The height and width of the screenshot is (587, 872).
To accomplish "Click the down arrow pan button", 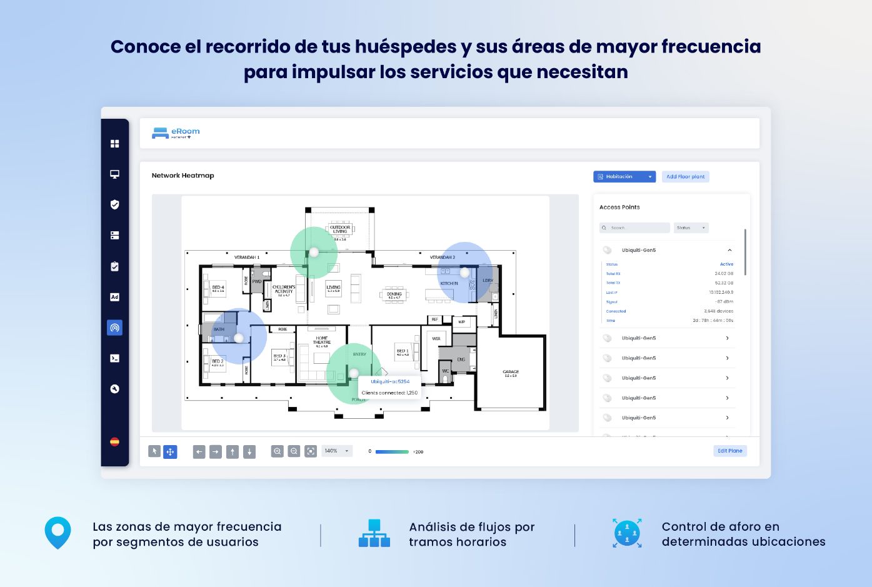I will pyautogui.click(x=249, y=451).
